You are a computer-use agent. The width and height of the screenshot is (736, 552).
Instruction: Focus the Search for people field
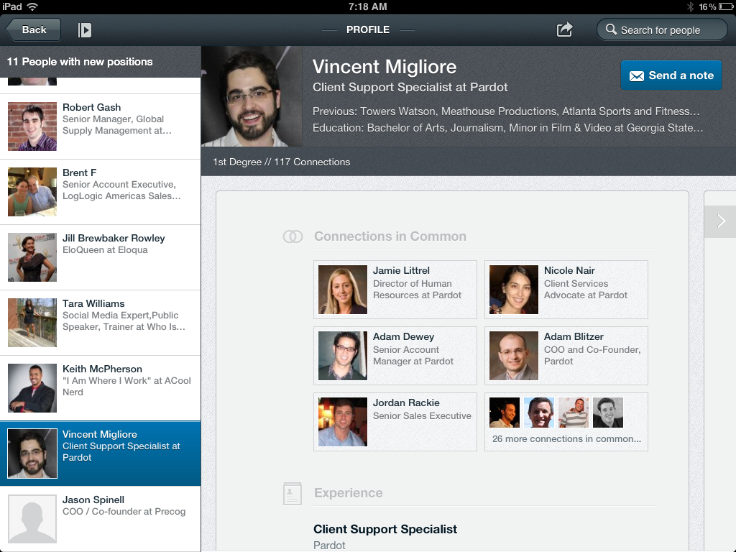[662, 29]
